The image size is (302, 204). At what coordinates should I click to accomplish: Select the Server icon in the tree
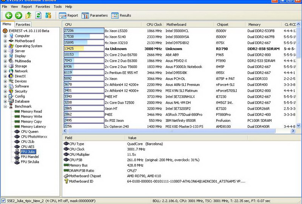11,51
